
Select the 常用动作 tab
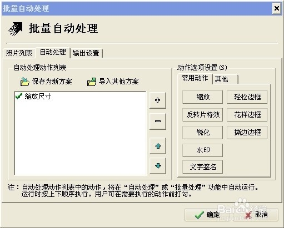[195, 78]
